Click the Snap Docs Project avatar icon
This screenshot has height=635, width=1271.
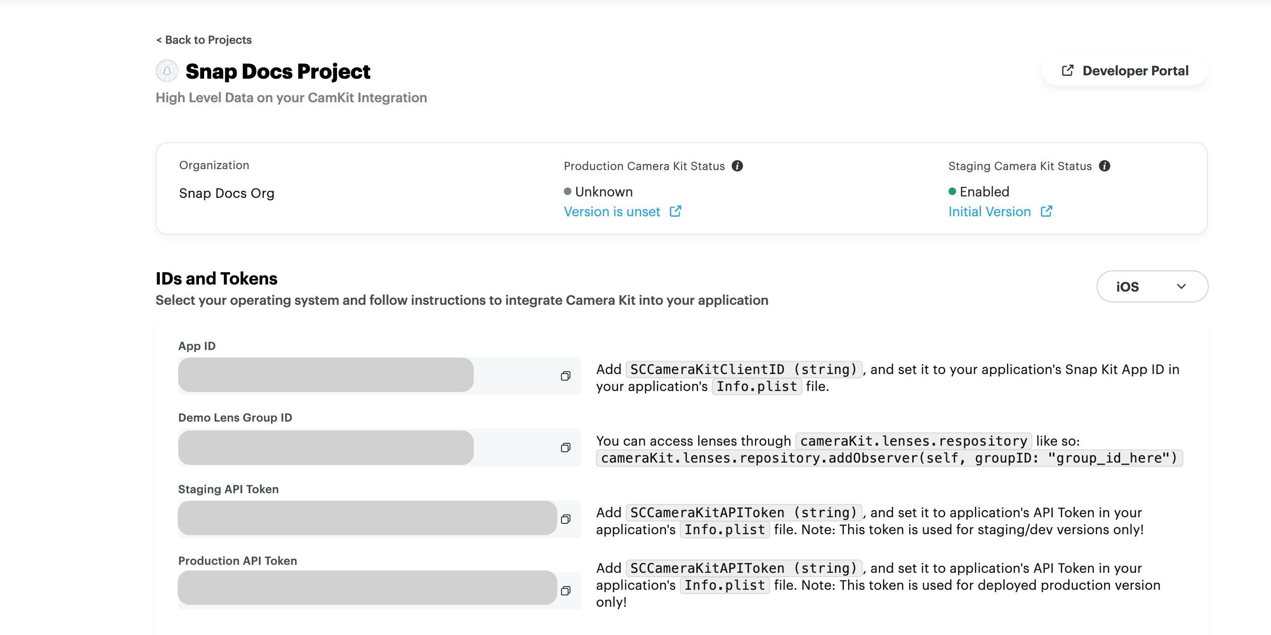point(167,71)
